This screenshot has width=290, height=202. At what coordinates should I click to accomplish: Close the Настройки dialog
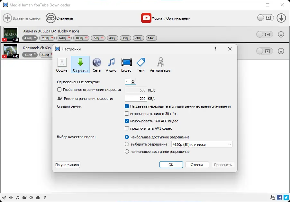tap(230, 49)
